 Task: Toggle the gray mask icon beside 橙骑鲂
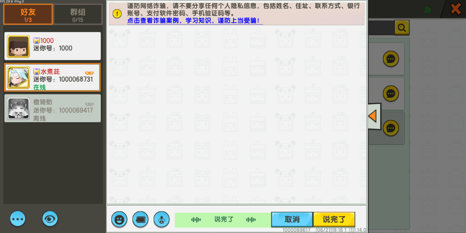89,104
